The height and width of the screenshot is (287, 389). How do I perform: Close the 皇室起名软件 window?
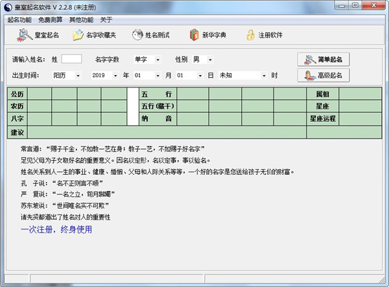click(374, 5)
